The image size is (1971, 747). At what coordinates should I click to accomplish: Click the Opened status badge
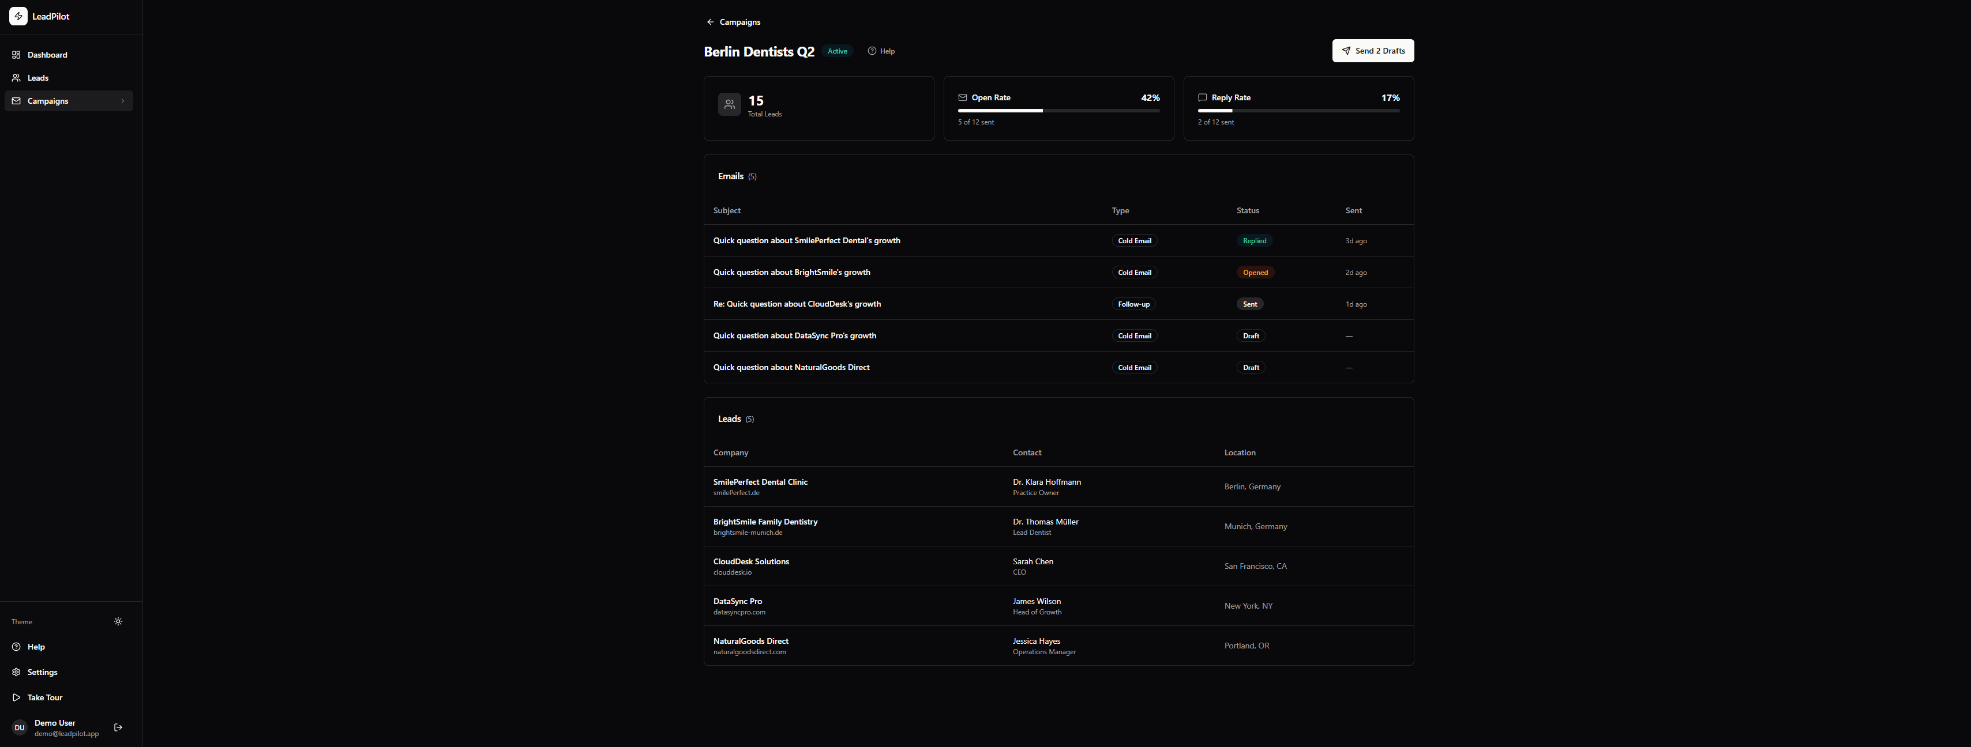pos(1255,272)
